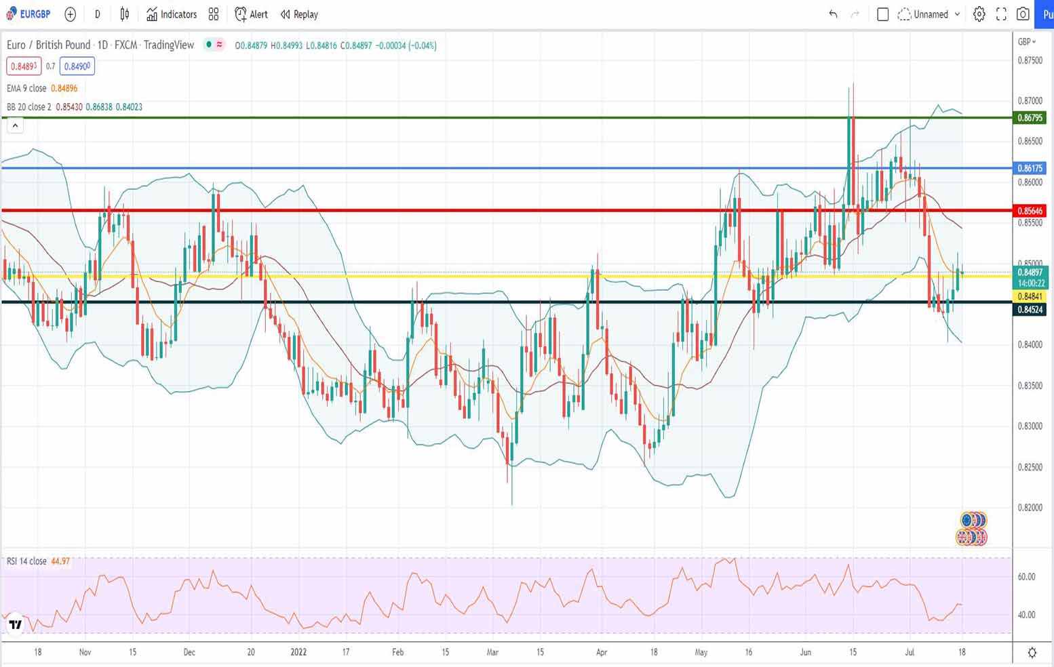Viewport: 1054px width, 667px height.
Task: Expand the Unnamed layout dropdown
Action: tap(930, 14)
